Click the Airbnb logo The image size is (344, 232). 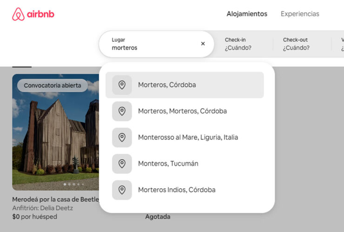click(33, 14)
